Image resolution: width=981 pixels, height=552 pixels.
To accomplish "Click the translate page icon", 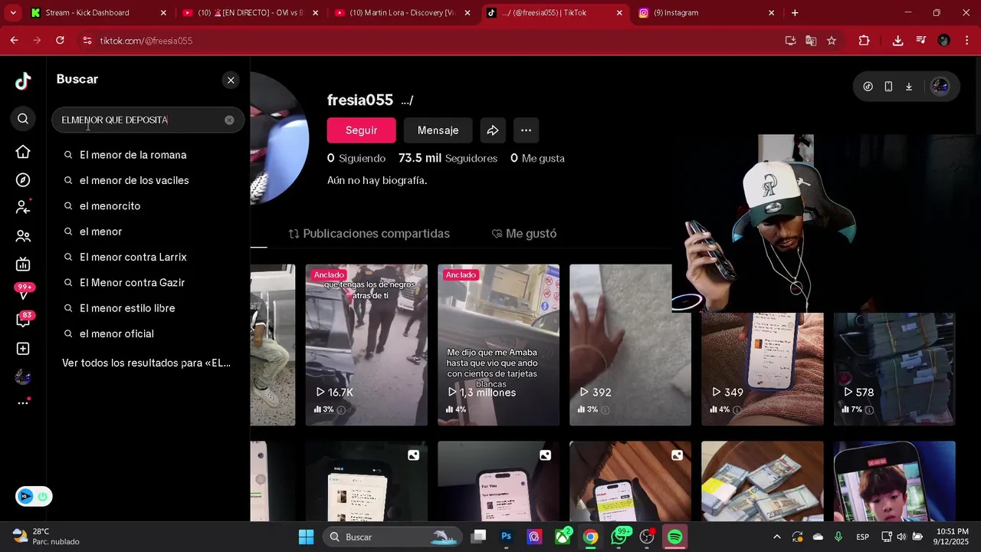I will click(811, 41).
